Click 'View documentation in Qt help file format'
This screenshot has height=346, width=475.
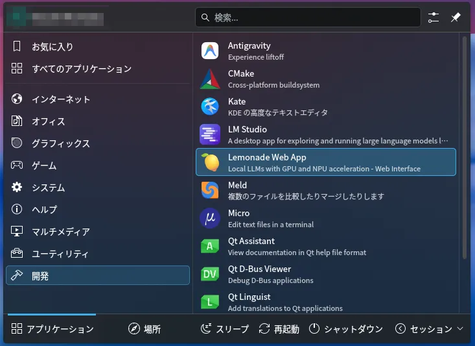[297, 253]
